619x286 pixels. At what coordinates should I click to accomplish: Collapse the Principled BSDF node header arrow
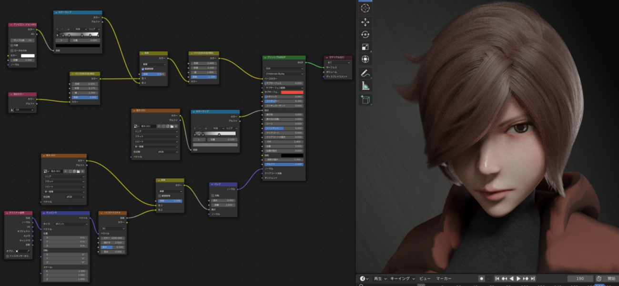[x=265, y=58]
